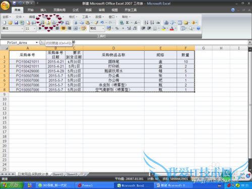Screen dimensions: 252x189
Task: Click the Sort Ascending A-Z icon
Action: click(146, 23)
